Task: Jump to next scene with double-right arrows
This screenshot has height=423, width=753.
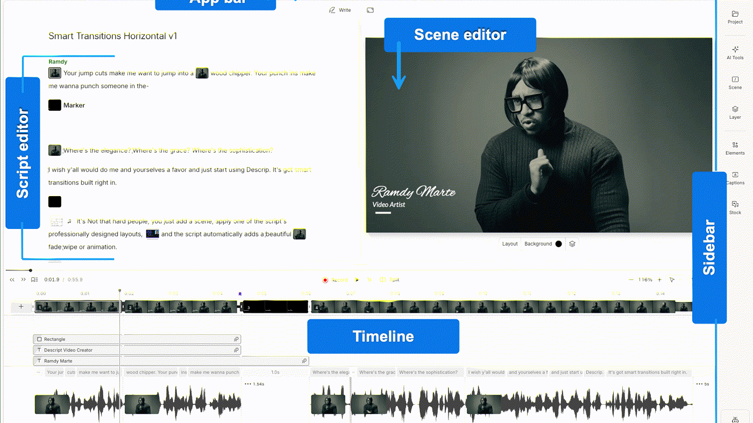Action: click(23, 279)
